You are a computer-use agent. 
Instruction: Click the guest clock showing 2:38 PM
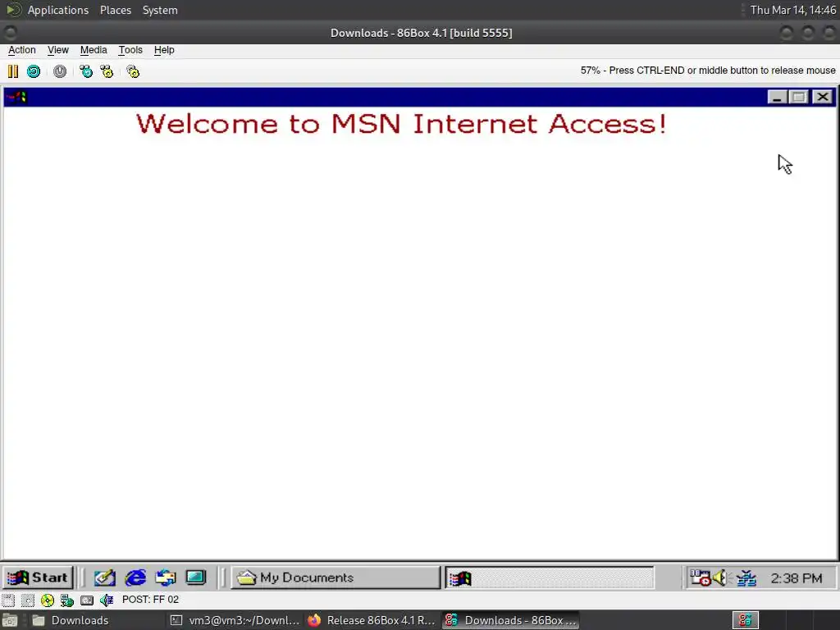(796, 578)
